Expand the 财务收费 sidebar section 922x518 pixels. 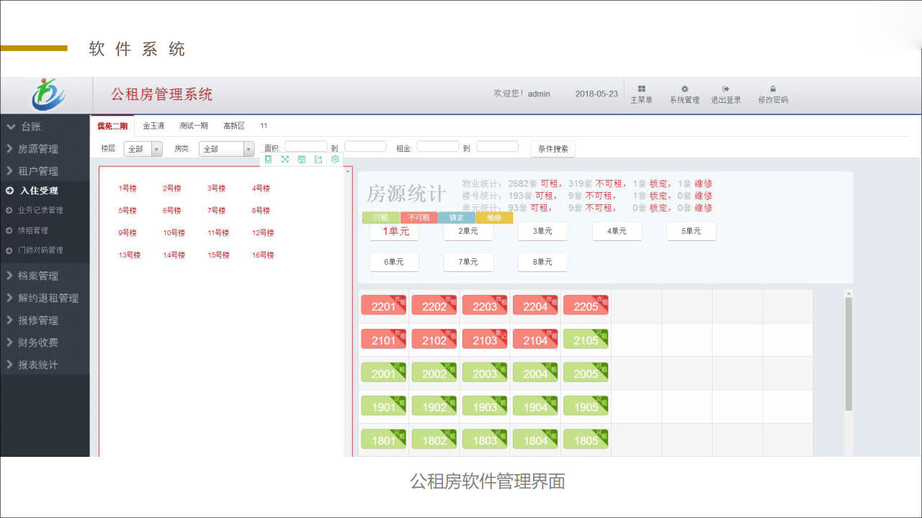click(x=38, y=342)
